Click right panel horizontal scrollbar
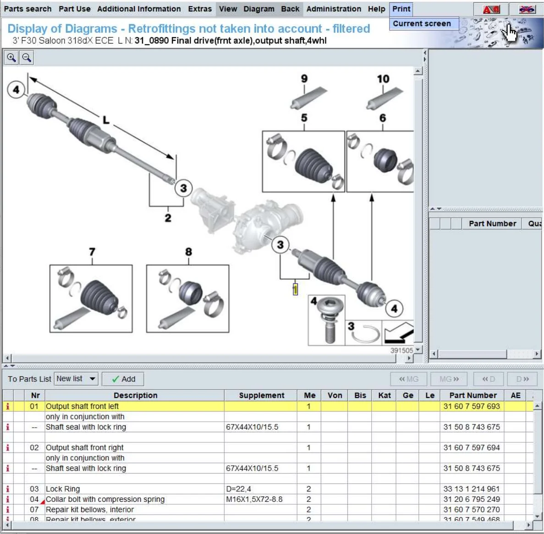This screenshot has height=534, width=544. (486, 354)
